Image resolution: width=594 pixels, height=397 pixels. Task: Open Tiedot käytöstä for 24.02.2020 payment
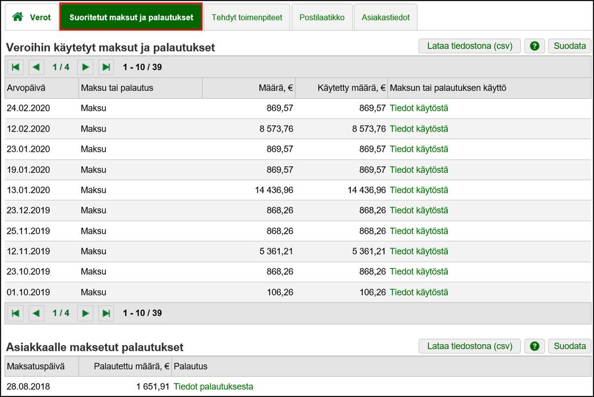click(419, 108)
